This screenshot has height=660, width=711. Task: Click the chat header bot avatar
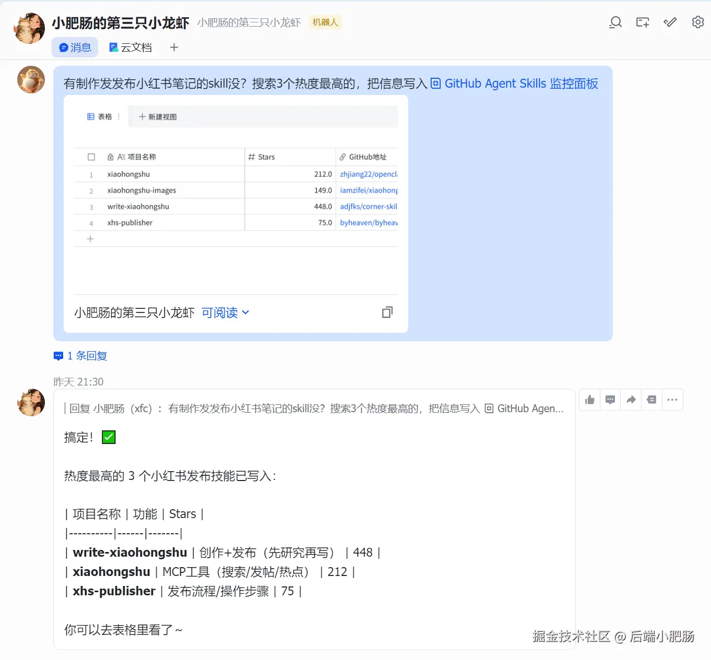pyautogui.click(x=29, y=28)
